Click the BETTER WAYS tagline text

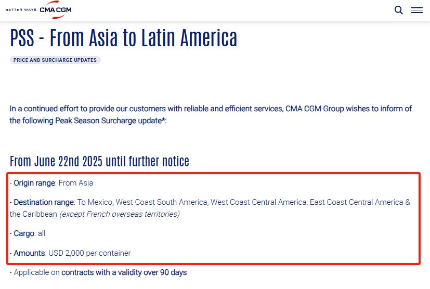(21, 10)
